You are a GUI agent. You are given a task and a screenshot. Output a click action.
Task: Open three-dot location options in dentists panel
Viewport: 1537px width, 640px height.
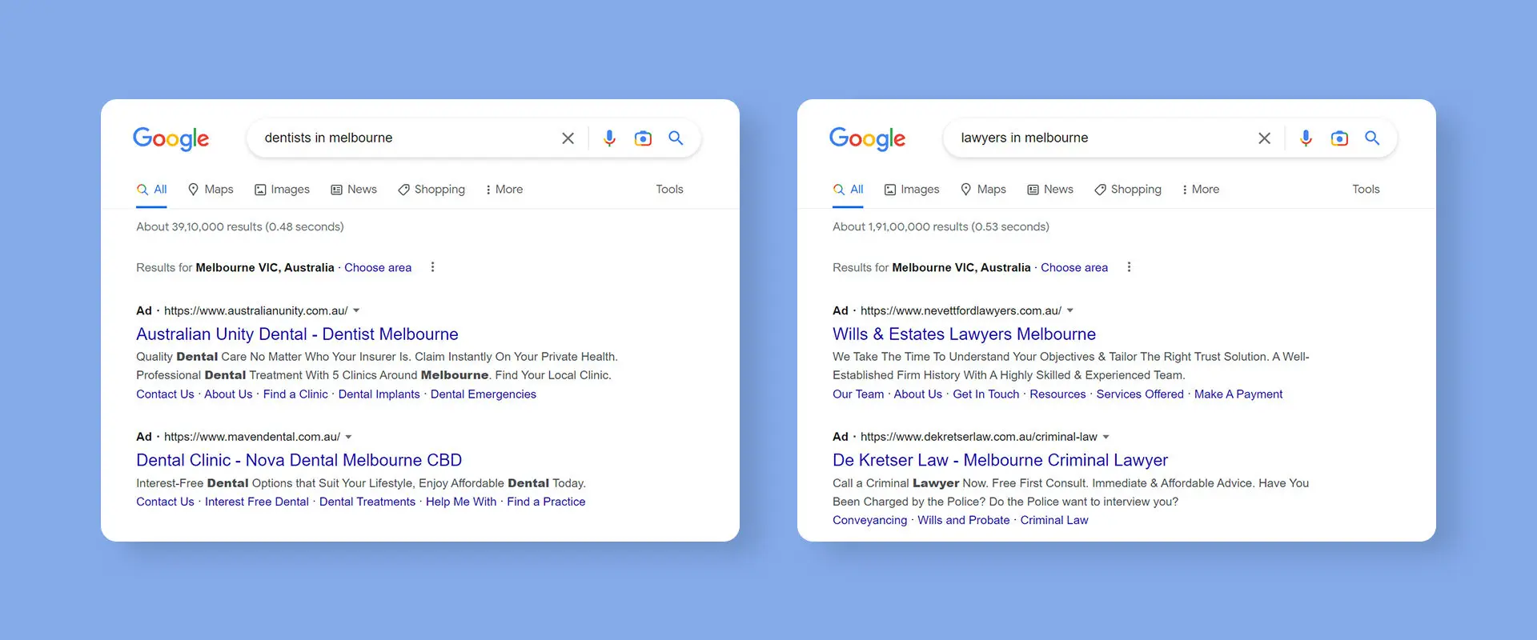[432, 267]
